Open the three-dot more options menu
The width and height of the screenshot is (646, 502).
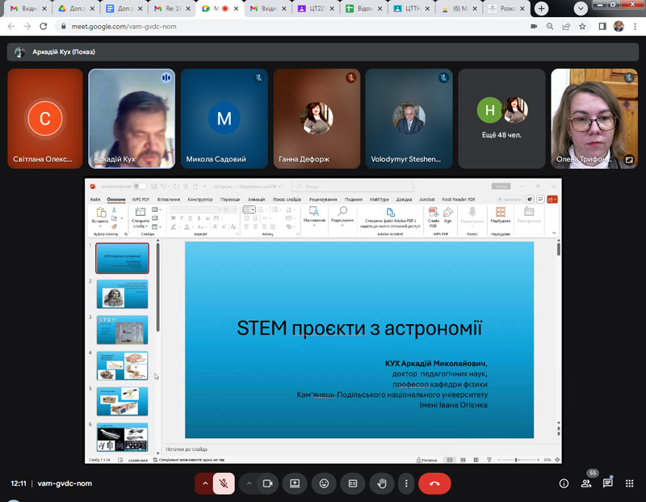(x=406, y=483)
